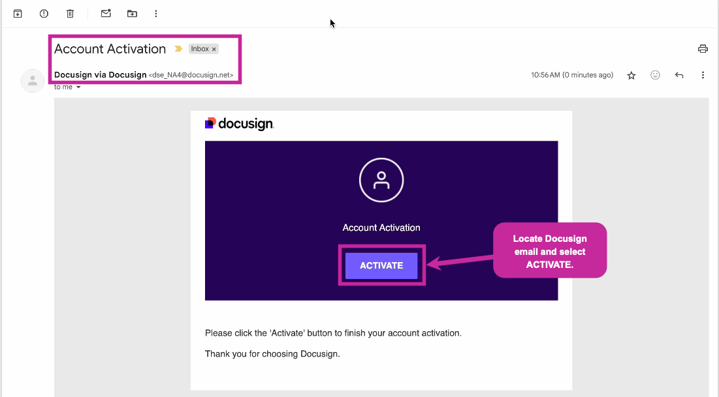The image size is (719, 397).
Task: Star the Account Activation email
Action: tap(631, 75)
